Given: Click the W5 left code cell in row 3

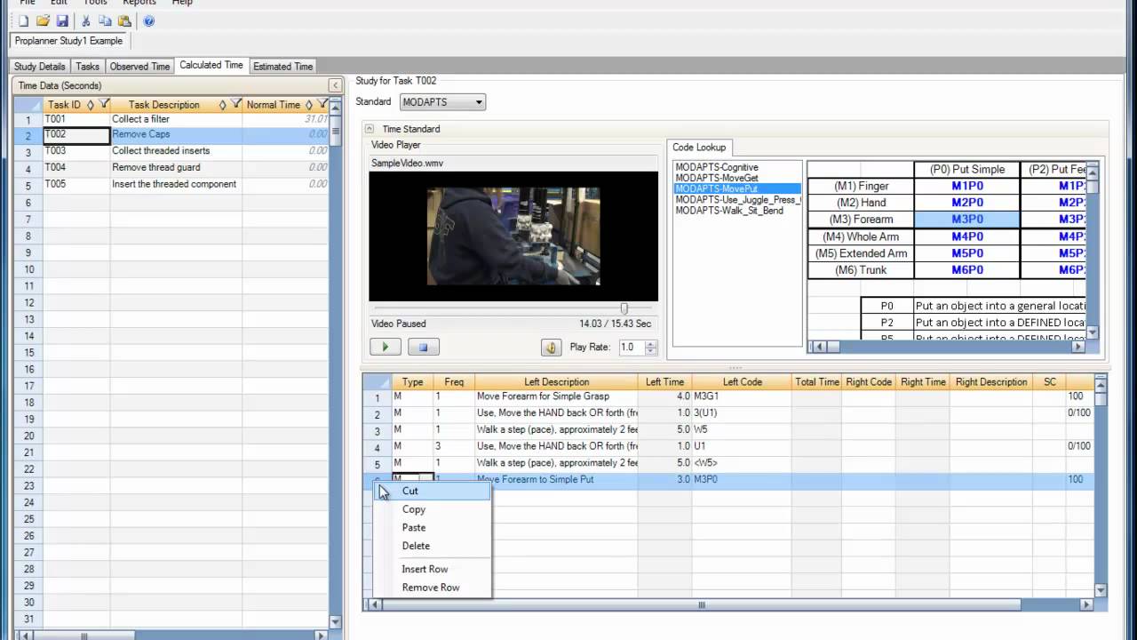Looking at the screenshot, I should click(x=742, y=430).
